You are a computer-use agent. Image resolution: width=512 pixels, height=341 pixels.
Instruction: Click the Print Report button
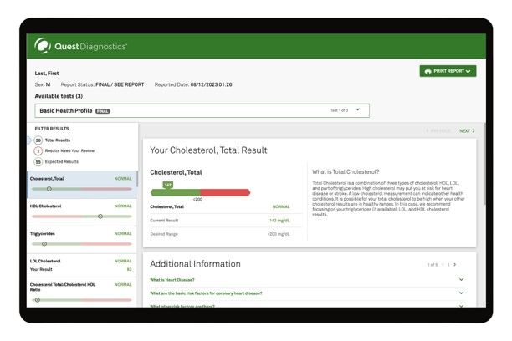pos(448,72)
